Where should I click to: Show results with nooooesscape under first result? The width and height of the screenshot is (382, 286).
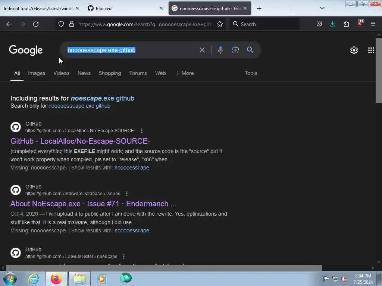[132, 168]
